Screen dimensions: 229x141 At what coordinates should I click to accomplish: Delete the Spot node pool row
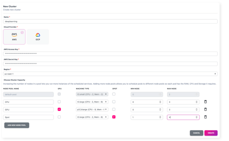(x=205, y=117)
